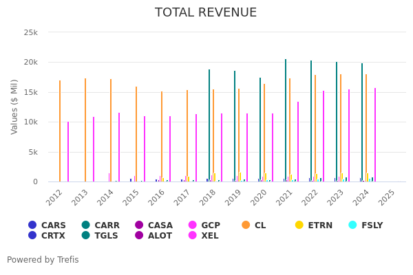
Task: Click the Values ($ Mil) axis title
Action: [14, 107]
